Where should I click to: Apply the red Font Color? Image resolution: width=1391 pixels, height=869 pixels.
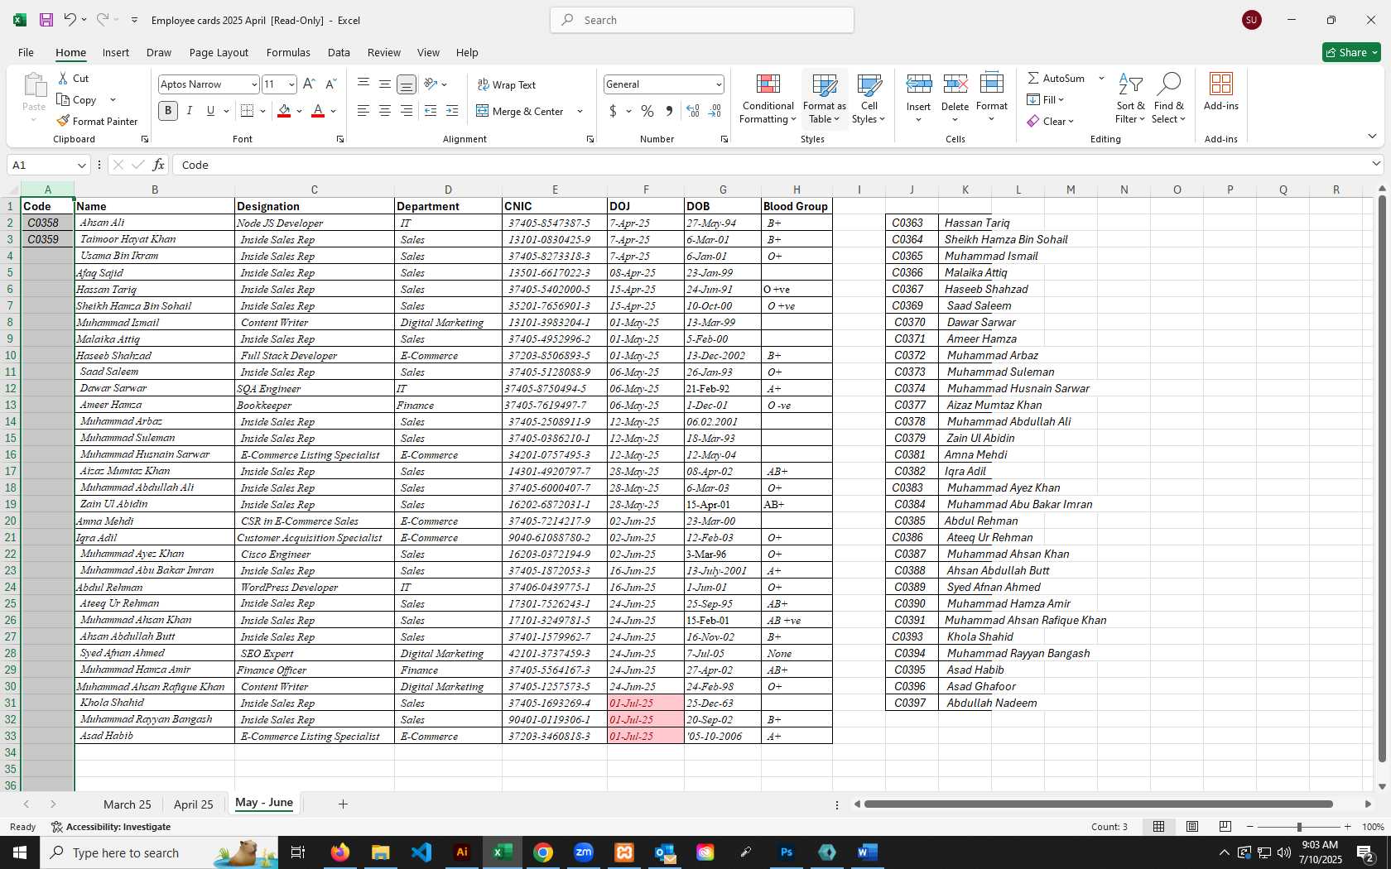coord(317,111)
